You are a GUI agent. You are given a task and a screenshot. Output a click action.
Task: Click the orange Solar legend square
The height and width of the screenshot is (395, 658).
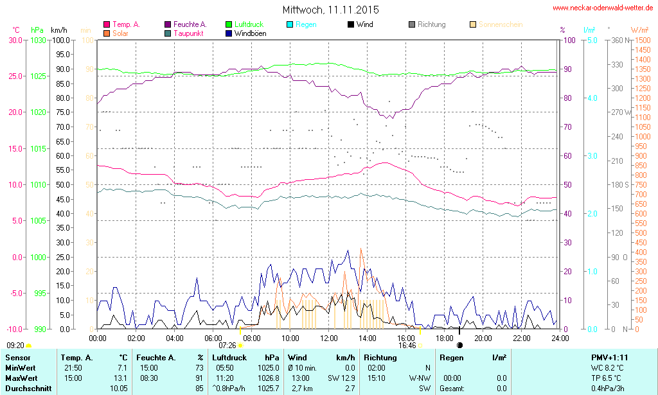click(107, 33)
